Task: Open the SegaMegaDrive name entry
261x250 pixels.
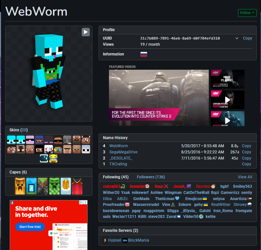Action: [123, 152]
